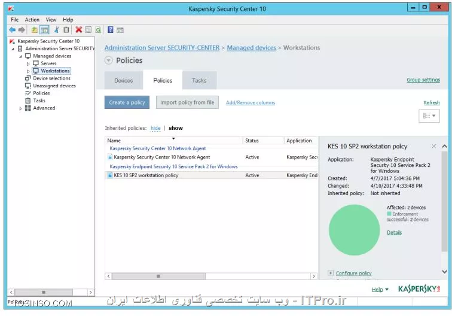Select the Policies tab
The height and width of the screenshot is (316, 452).
pos(163,81)
